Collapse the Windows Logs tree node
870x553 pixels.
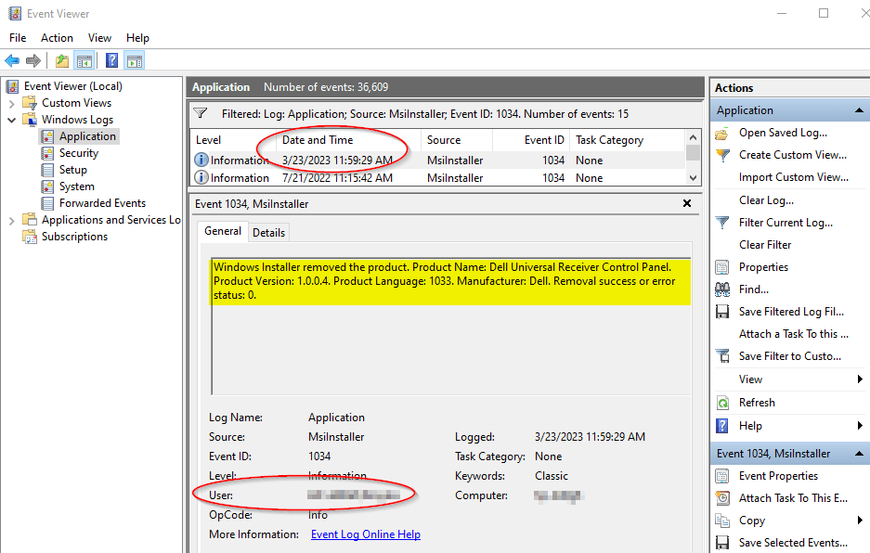(12, 120)
